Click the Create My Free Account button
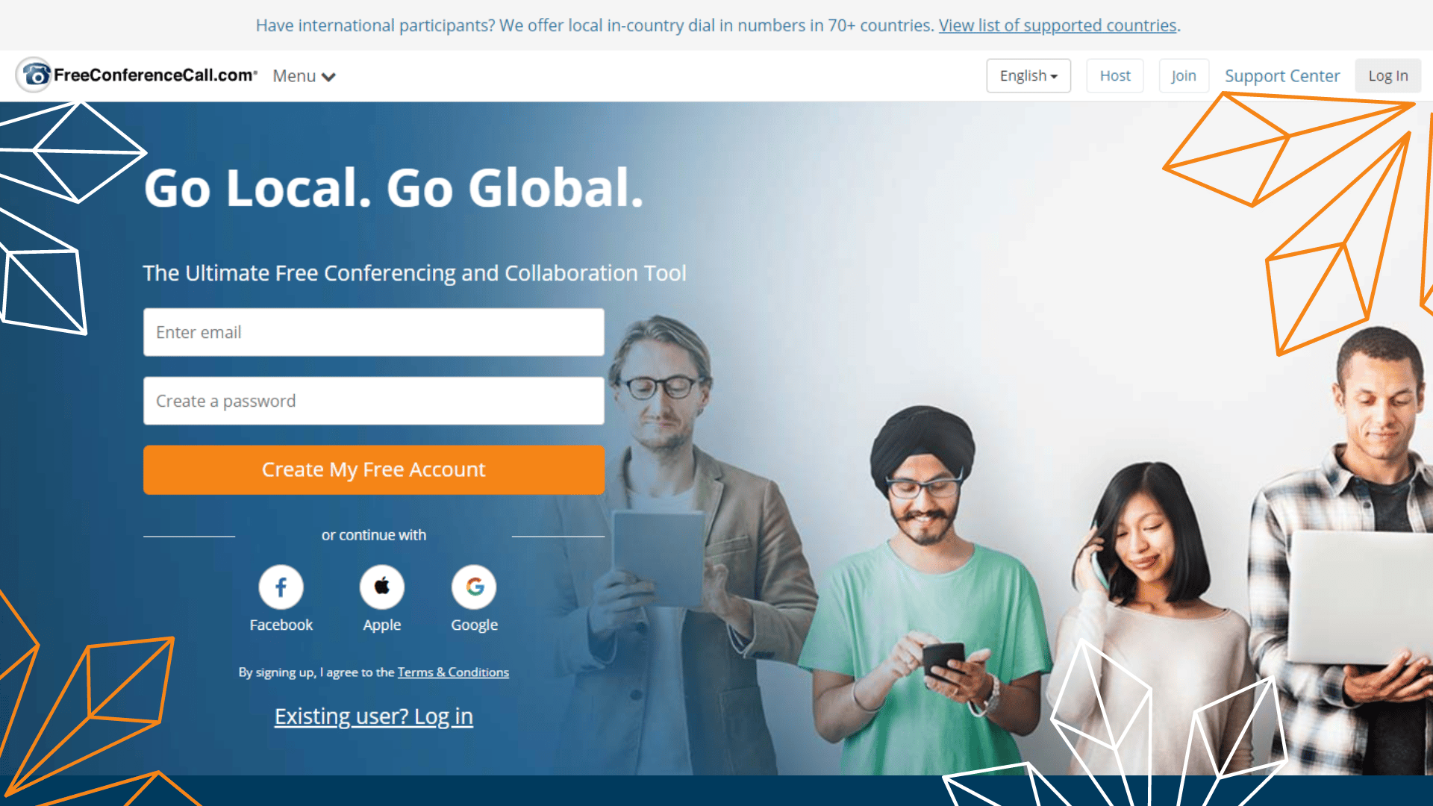Image resolution: width=1433 pixels, height=806 pixels. [373, 469]
